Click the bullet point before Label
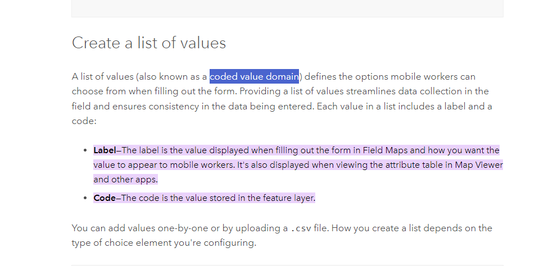Screen dimensions: 553x266 pyautogui.click(x=85, y=150)
